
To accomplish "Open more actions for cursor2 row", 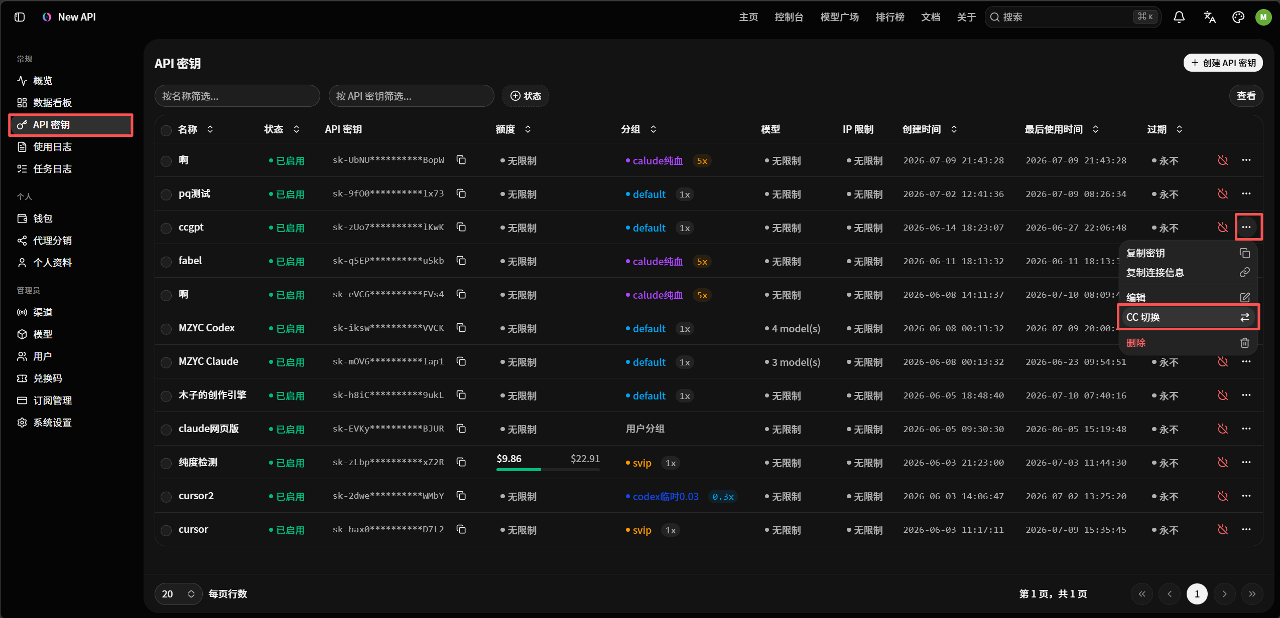I will click(x=1246, y=496).
